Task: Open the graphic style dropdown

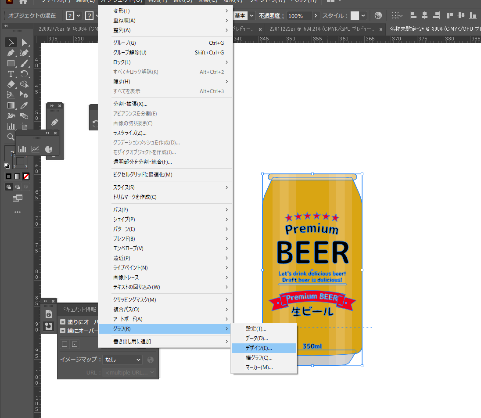Action: tap(363, 16)
